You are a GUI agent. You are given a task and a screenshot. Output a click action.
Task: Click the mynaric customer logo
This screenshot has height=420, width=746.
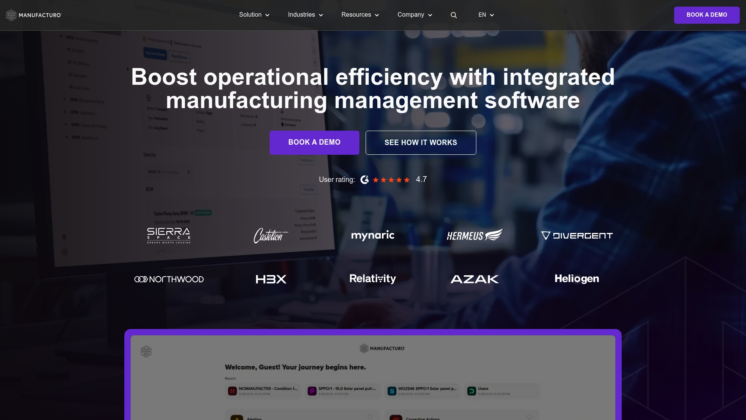point(373,236)
